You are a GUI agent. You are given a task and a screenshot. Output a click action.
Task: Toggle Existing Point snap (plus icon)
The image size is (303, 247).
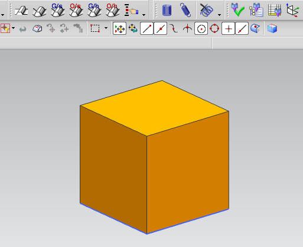228,28
